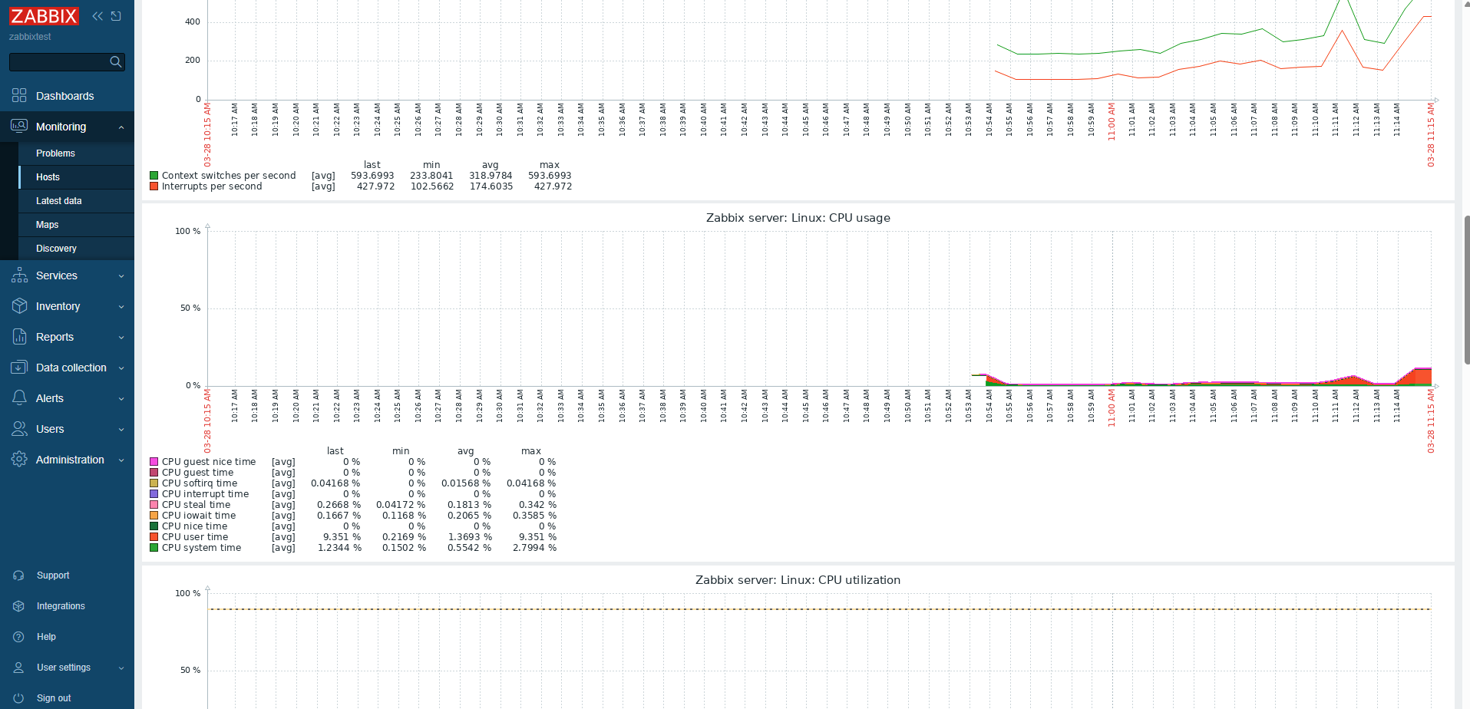This screenshot has height=709, width=1470.
Task: Click the Administration gear icon
Action: coord(19,460)
